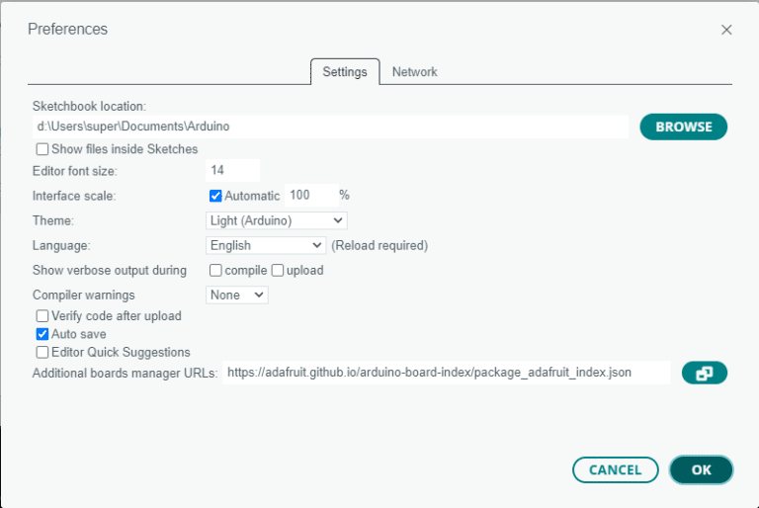Switch to the Network tab

[x=414, y=72]
